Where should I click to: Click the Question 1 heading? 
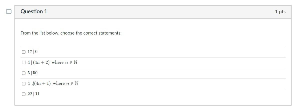34,11
